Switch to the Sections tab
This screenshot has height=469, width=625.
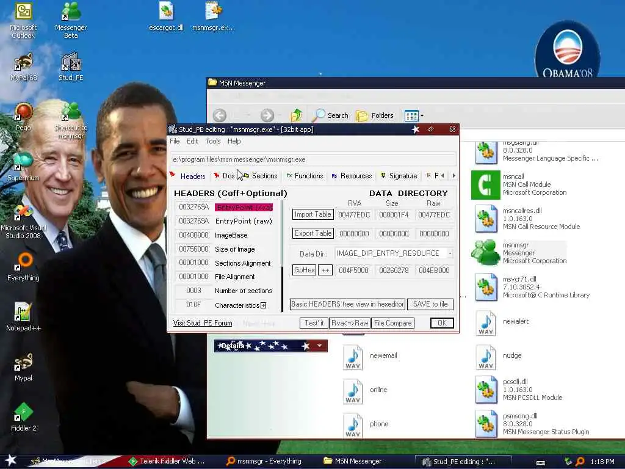[x=260, y=176]
